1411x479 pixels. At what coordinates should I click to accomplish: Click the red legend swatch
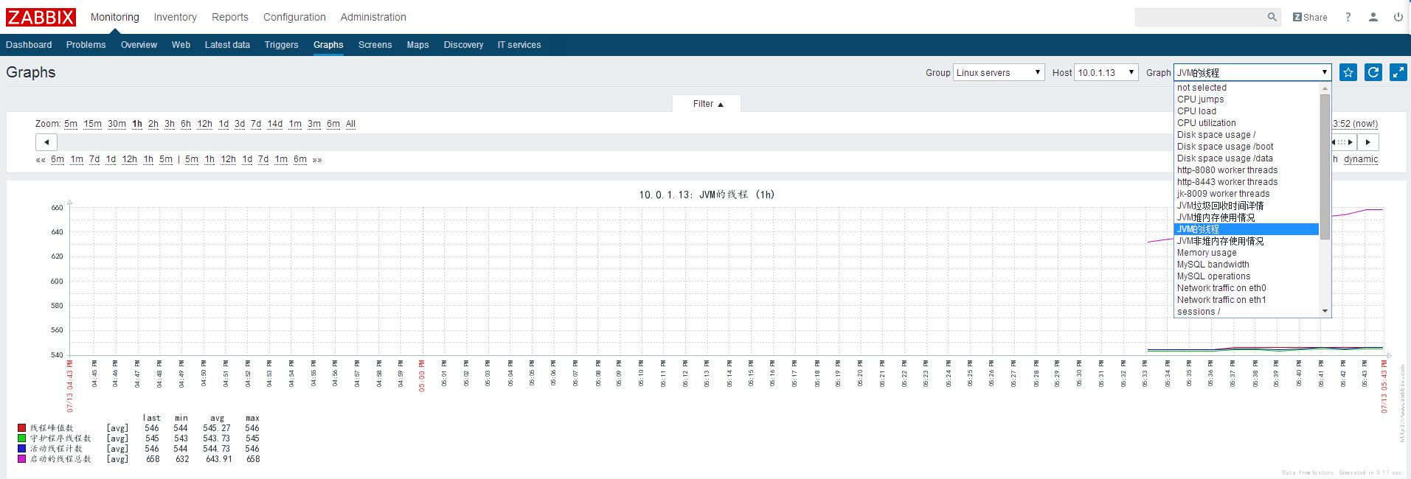[21, 428]
